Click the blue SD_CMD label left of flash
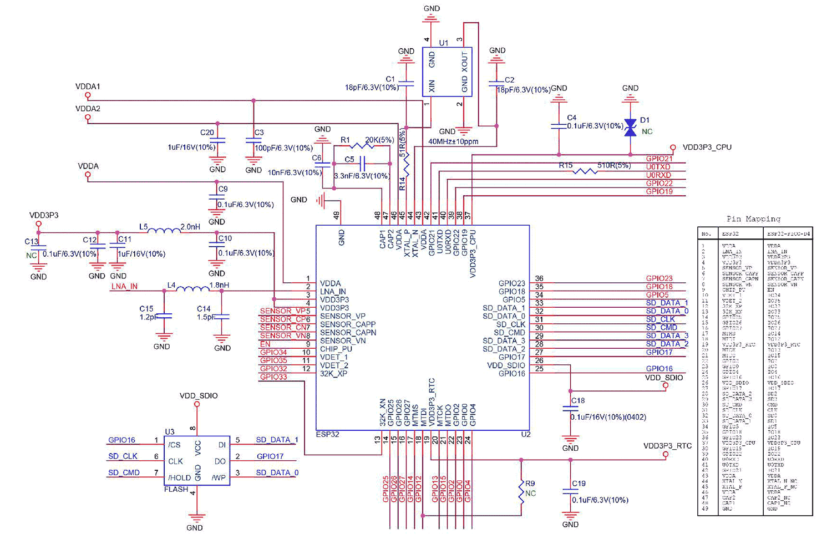The image size is (832, 539). pyautogui.click(x=124, y=472)
